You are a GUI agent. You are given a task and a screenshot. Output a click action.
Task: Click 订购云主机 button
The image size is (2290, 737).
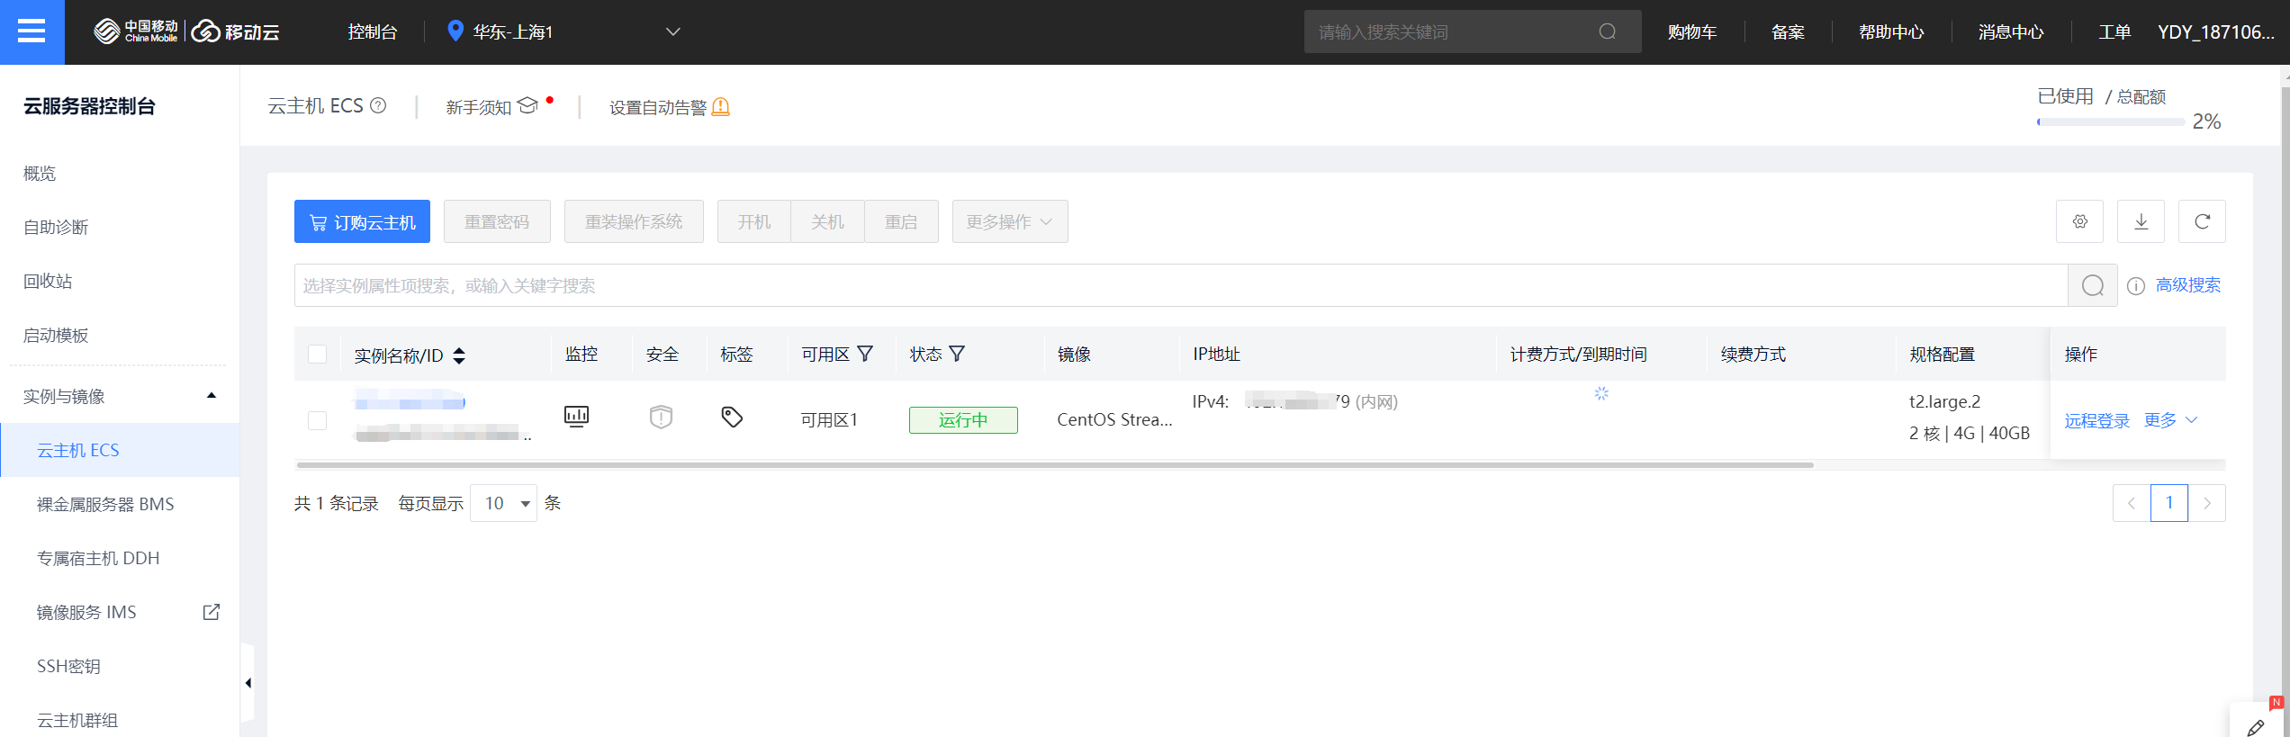tap(362, 221)
